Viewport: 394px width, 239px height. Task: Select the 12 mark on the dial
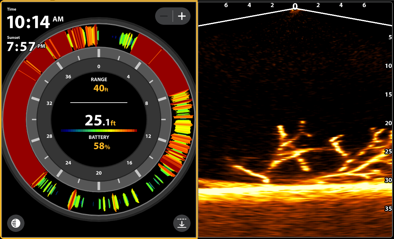(x=148, y=136)
